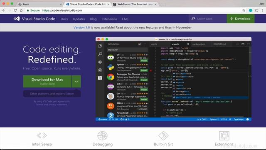Open the Updates navigation link
The image size is (266, 150).
pos(79,19)
